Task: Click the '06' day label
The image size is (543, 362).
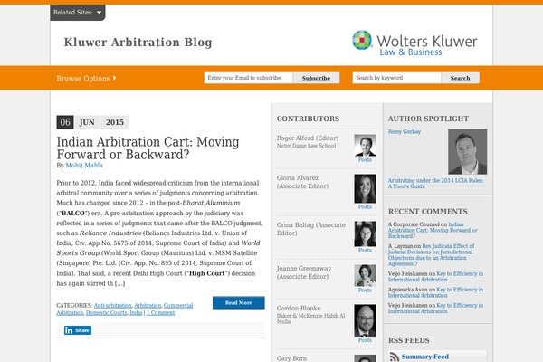Action: (x=65, y=122)
